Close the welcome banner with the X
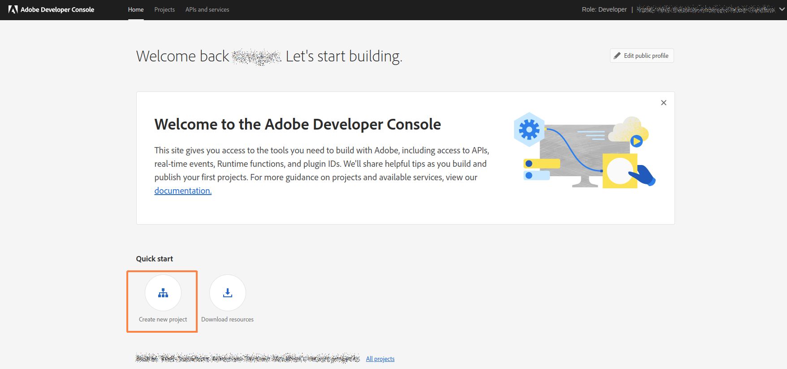The image size is (787, 369). click(664, 103)
